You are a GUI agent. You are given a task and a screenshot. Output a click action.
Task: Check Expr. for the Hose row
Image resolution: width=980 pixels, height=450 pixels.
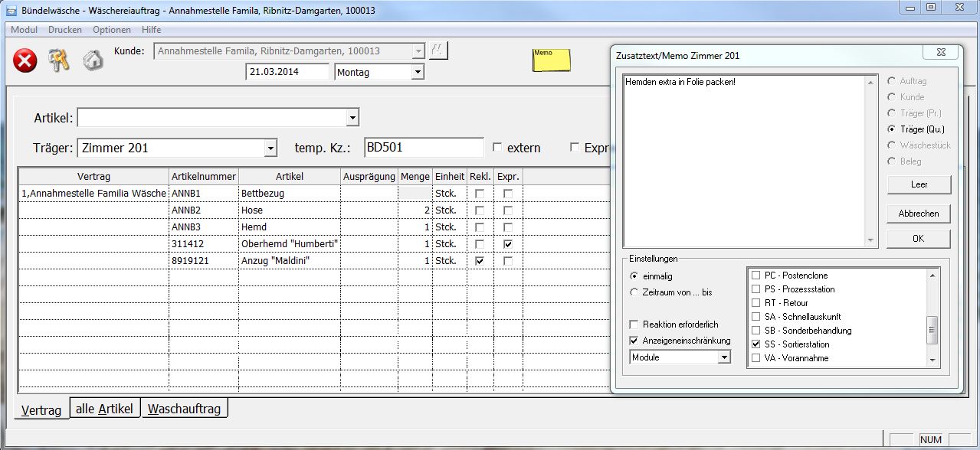[508, 210]
